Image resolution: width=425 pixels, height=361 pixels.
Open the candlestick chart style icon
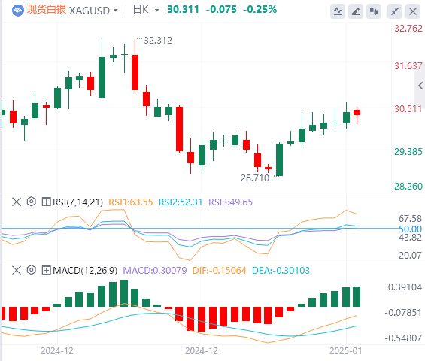coord(374,11)
